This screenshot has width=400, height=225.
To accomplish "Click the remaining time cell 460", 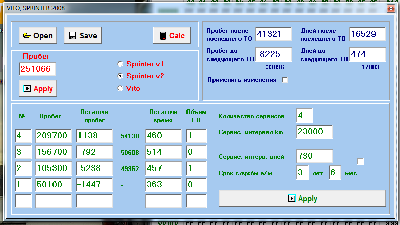I will pos(164,136).
